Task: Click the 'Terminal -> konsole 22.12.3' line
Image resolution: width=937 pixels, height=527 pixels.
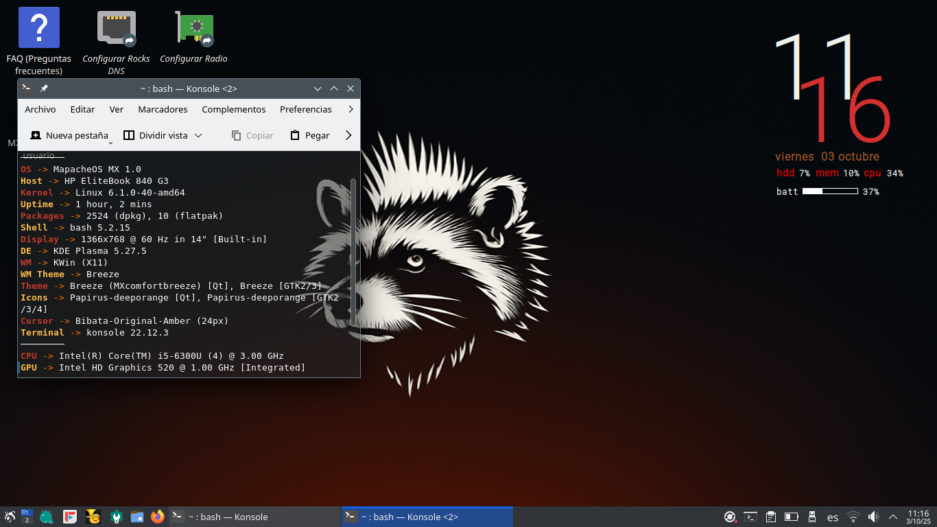Action: 95,333
